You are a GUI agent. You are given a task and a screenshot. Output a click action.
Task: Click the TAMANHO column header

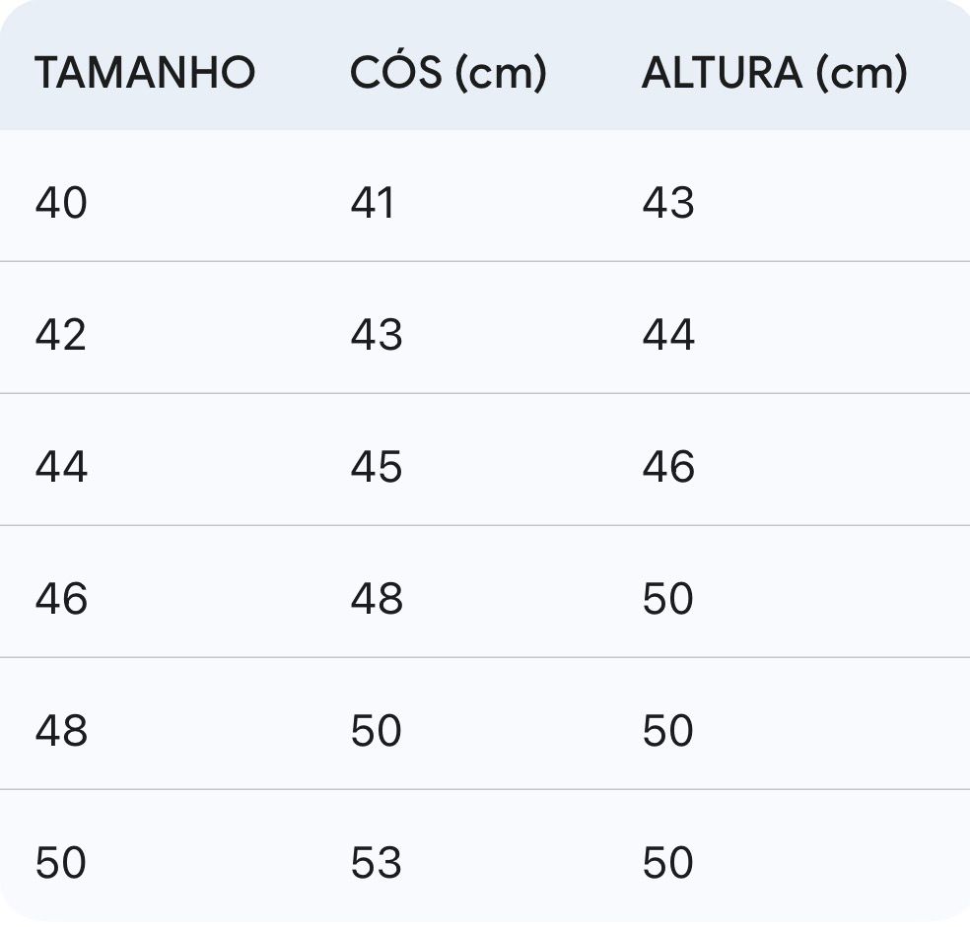tap(145, 73)
